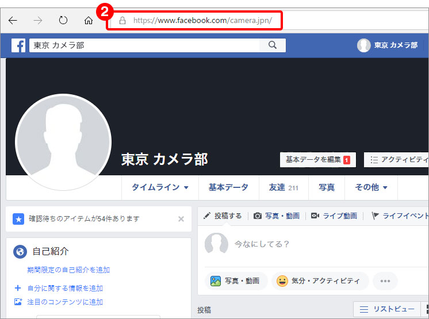Image resolution: width=429 pixels, height=319 pixels.
Task: Go back using the browser back arrow
Action: click(13, 20)
